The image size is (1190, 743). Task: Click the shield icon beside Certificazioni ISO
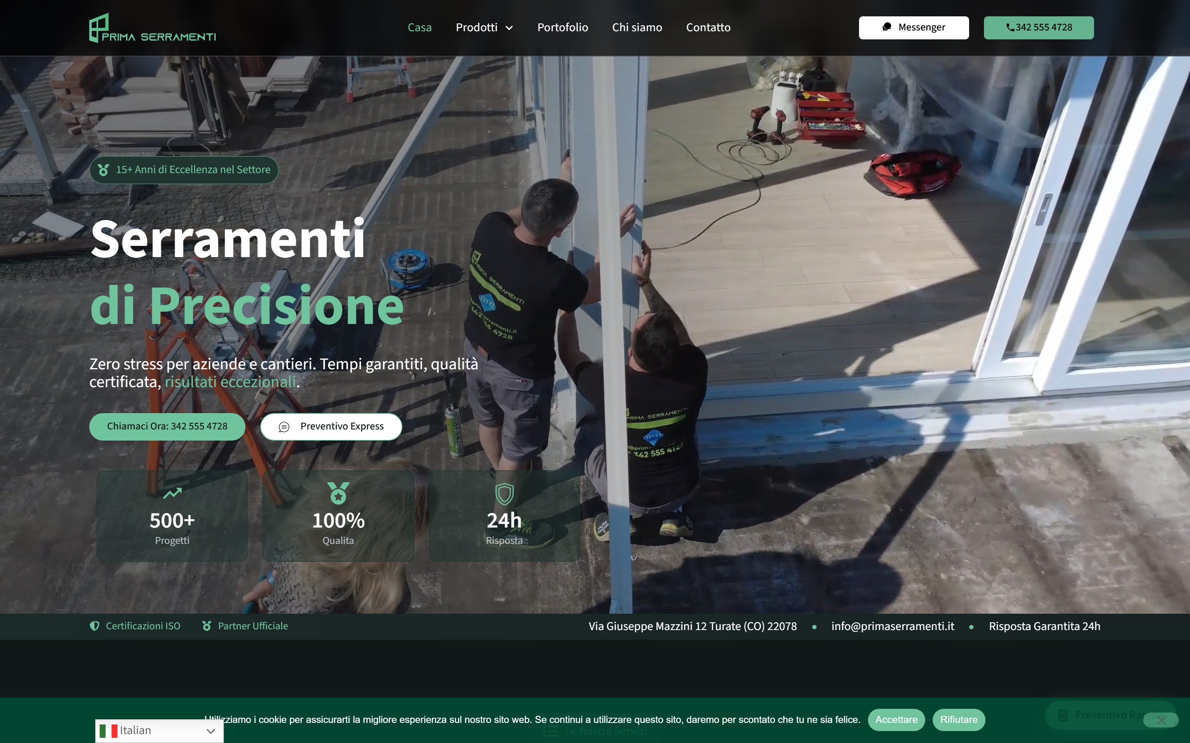(94, 626)
